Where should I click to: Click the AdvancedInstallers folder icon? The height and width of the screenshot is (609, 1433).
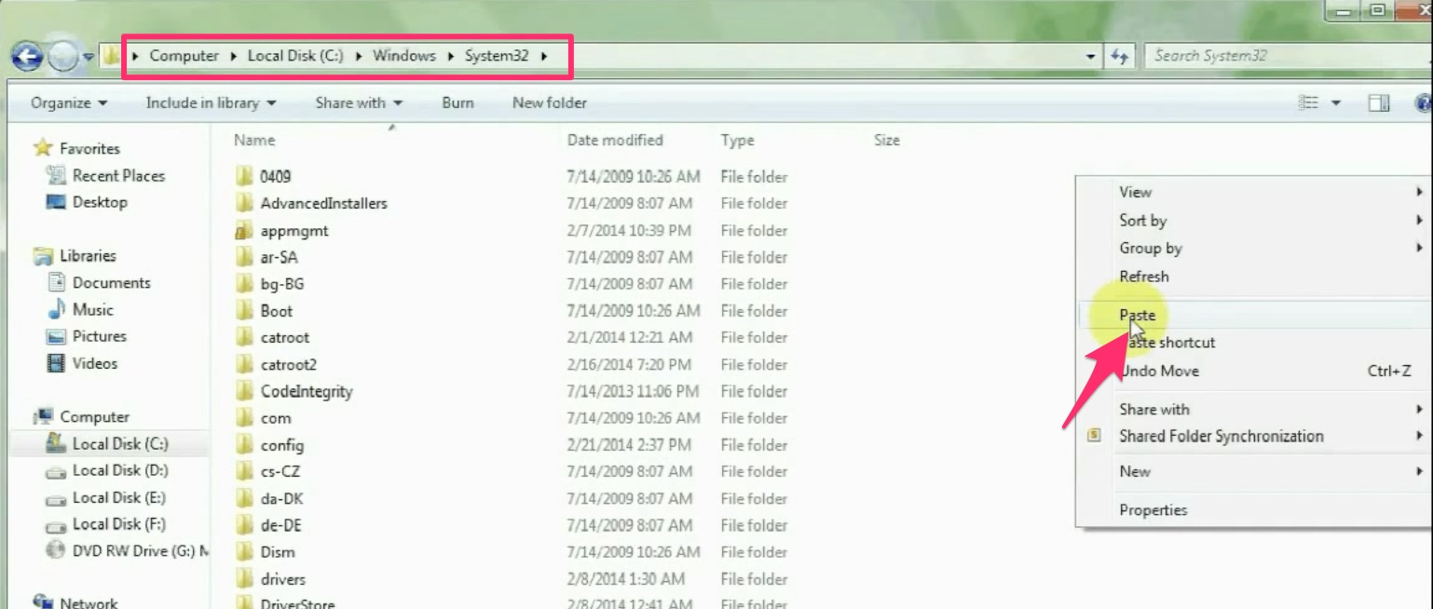(244, 203)
